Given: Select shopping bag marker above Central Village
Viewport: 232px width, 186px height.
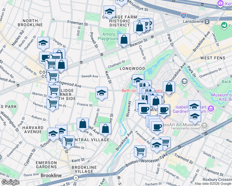Looking at the screenshot, I should pyautogui.click(x=105, y=129).
